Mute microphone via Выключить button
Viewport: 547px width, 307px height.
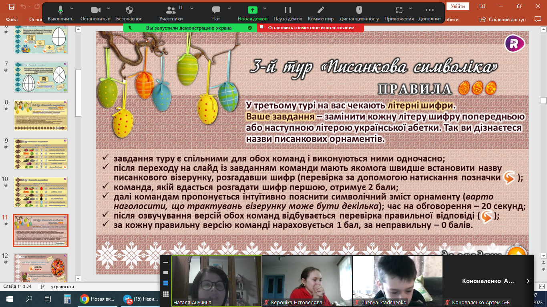click(x=60, y=13)
